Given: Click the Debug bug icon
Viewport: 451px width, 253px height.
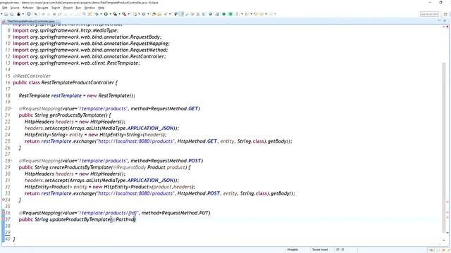Looking at the screenshot, I should (97, 14).
